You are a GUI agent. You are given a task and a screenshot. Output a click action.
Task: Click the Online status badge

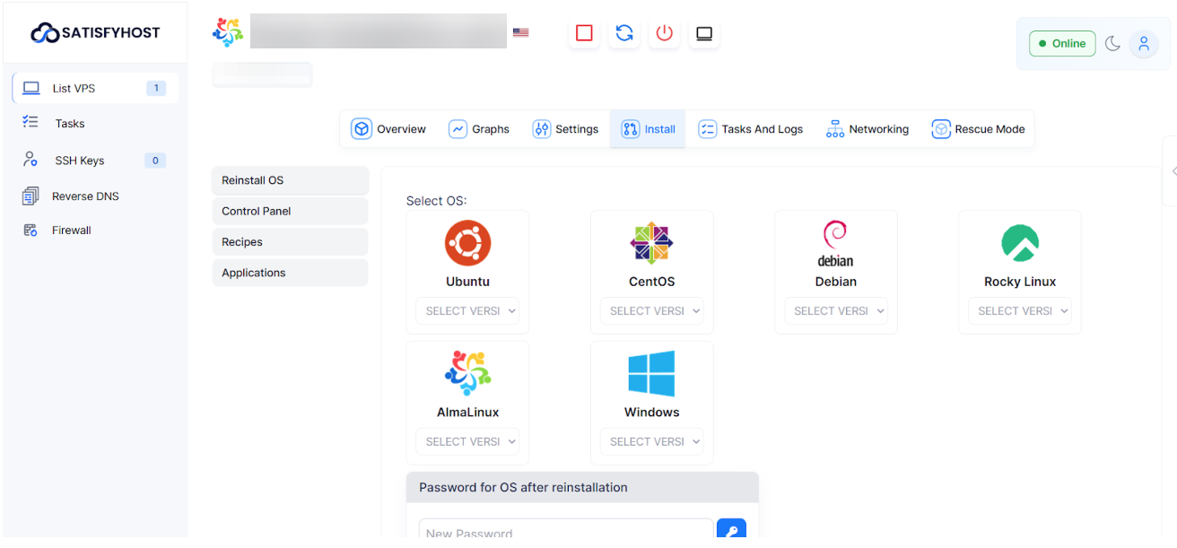pyautogui.click(x=1062, y=43)
